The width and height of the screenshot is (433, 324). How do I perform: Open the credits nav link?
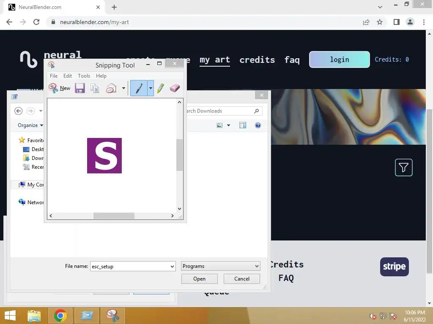pyautogui.click(x=257, y=60)
